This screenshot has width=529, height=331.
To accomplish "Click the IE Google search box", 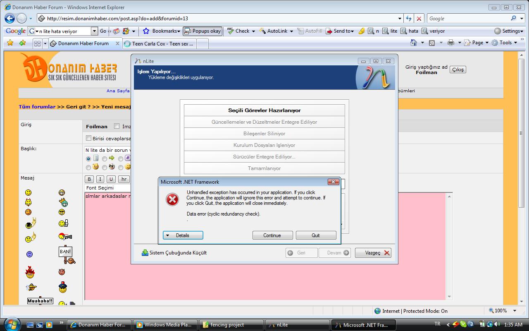I will [468, 18].
